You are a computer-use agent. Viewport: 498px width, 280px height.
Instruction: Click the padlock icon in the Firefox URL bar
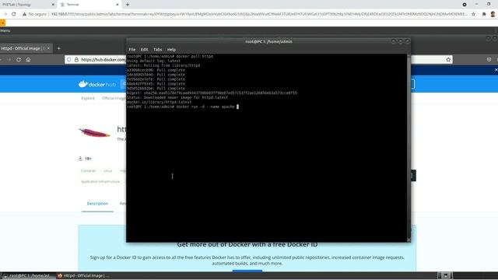[x=76, y=60]
